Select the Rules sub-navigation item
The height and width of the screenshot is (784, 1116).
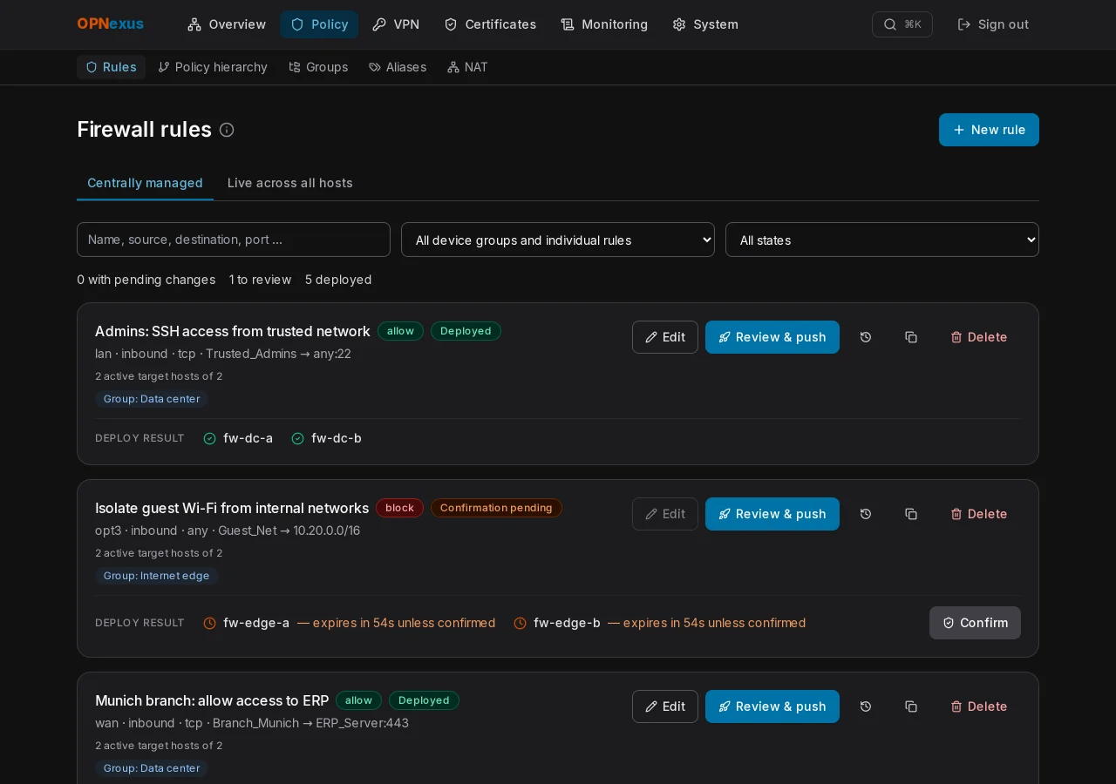(x=111, y=67)
